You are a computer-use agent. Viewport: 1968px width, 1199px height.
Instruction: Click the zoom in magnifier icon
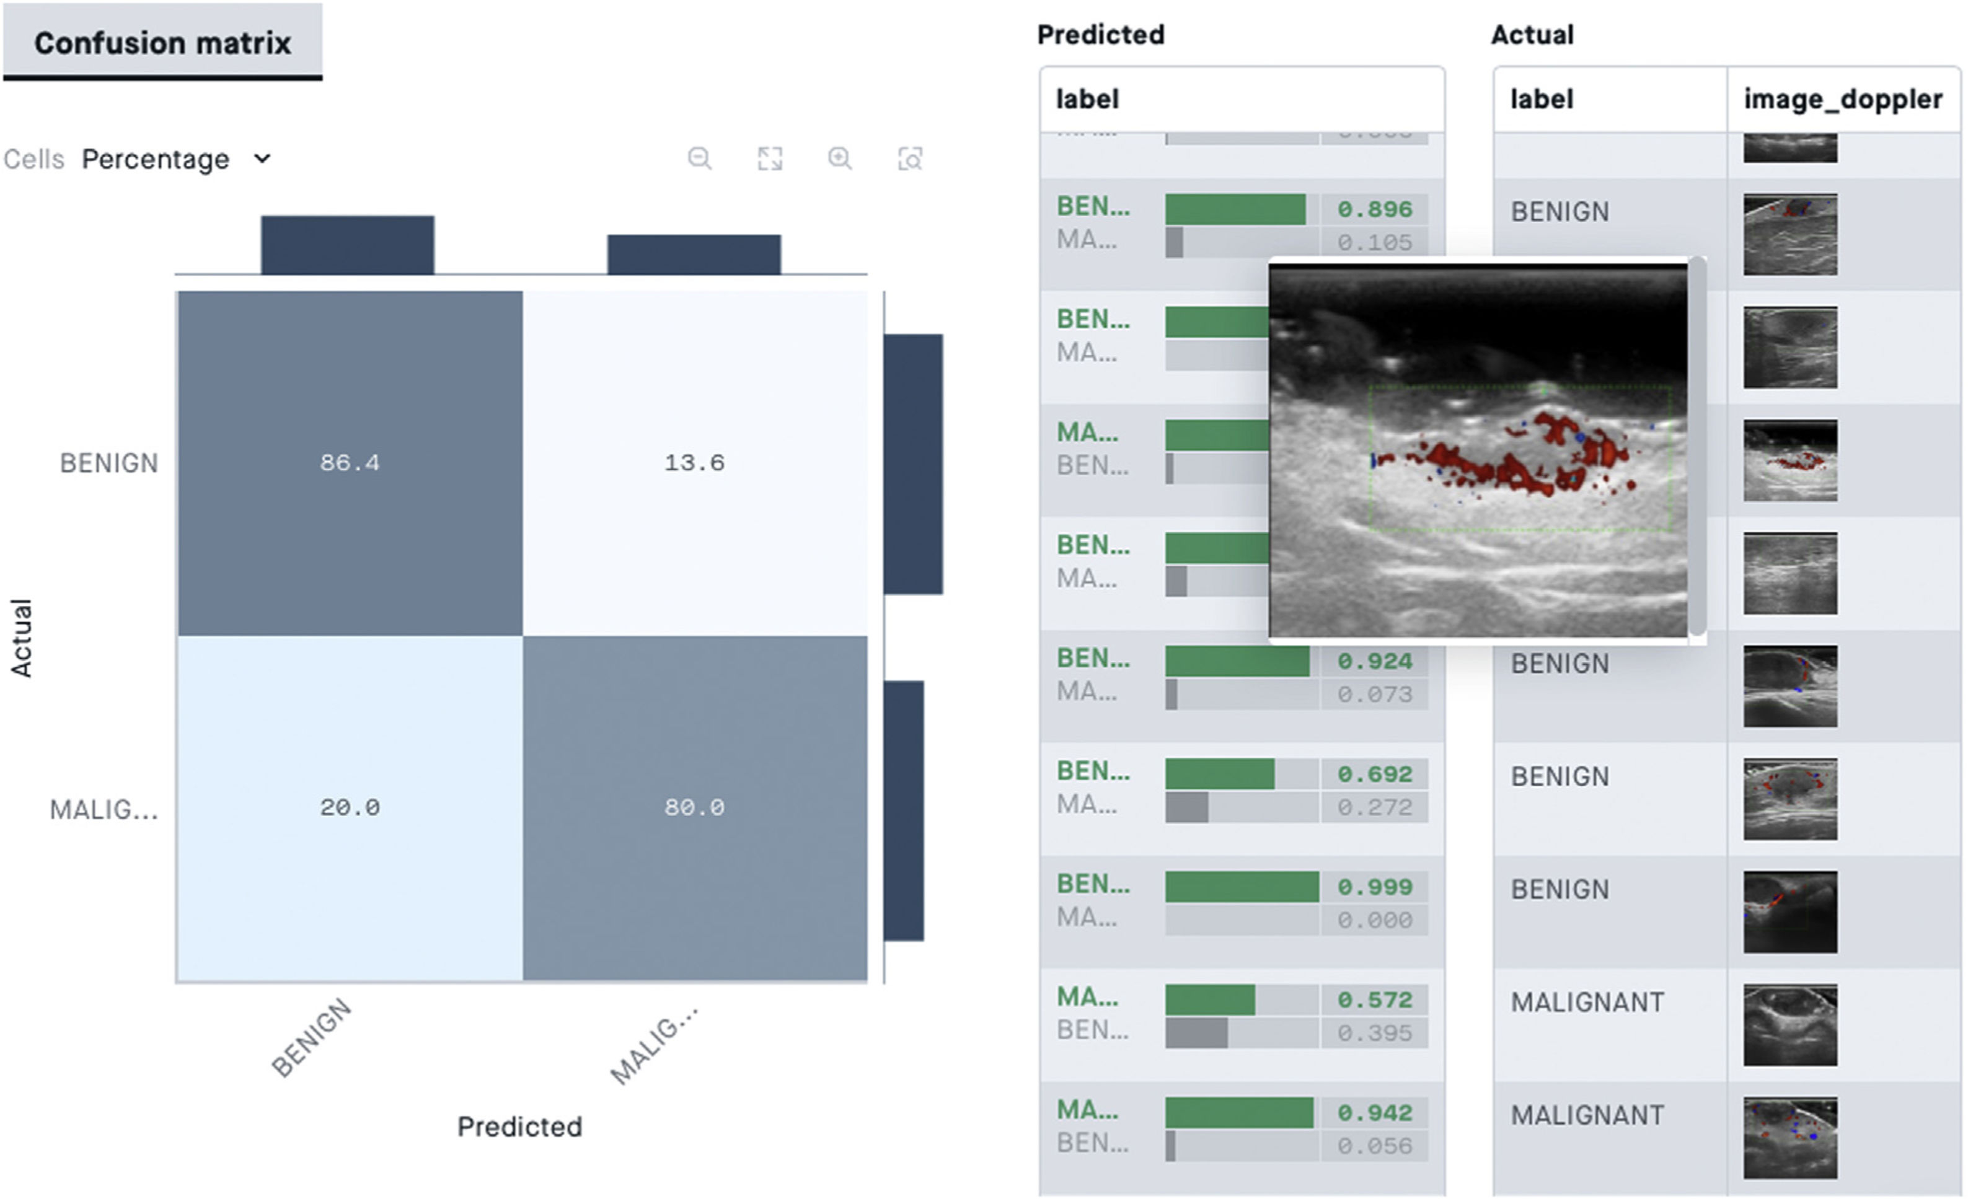[839, 158]
